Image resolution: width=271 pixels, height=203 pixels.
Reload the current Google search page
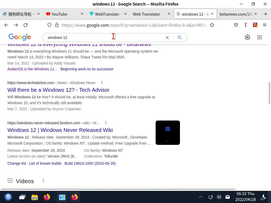click(25, 25)
